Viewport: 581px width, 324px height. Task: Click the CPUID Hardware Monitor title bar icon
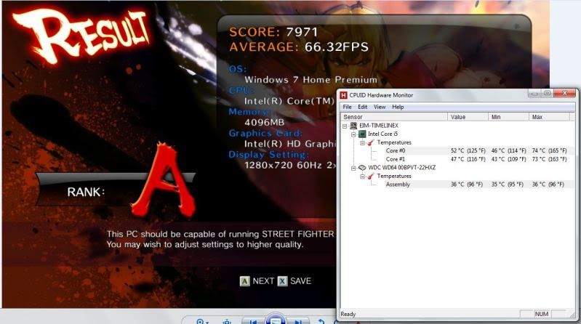[x=343, y=95]
